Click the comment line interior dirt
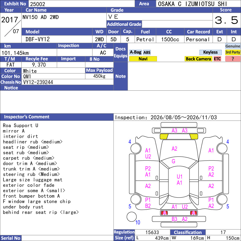Screen dimensions: 241x241 point(20,136)
